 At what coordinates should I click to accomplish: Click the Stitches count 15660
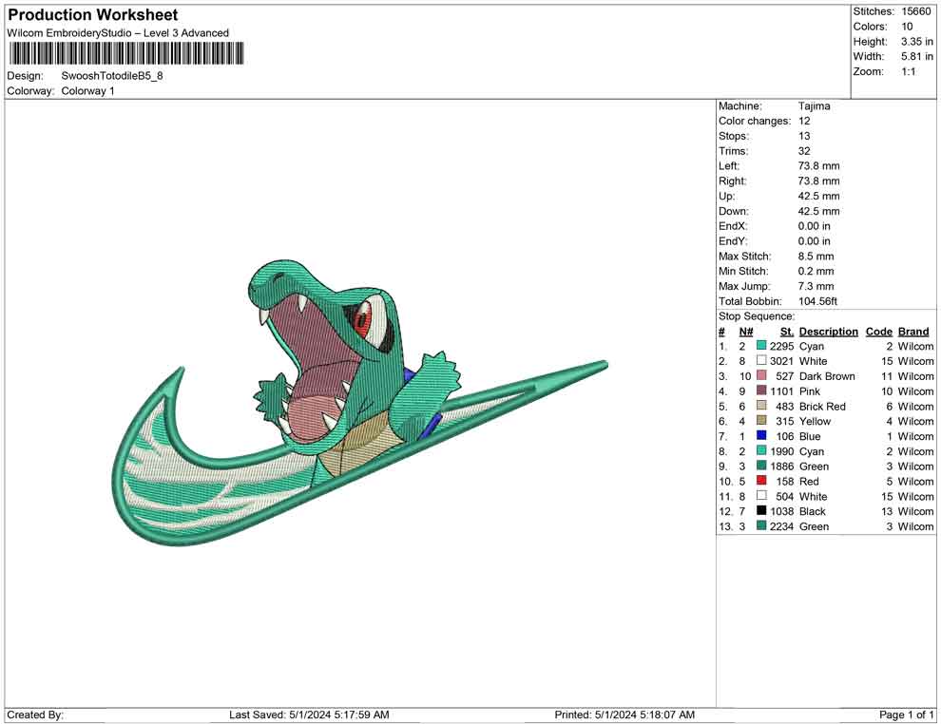pos(917,11)
